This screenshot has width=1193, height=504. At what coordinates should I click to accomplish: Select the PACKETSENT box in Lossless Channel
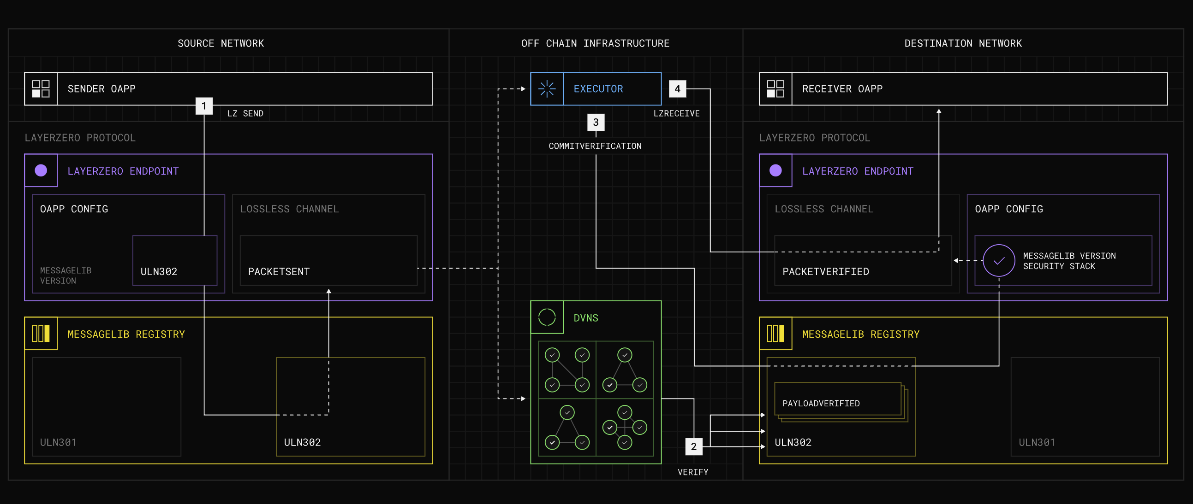[328, 260]
